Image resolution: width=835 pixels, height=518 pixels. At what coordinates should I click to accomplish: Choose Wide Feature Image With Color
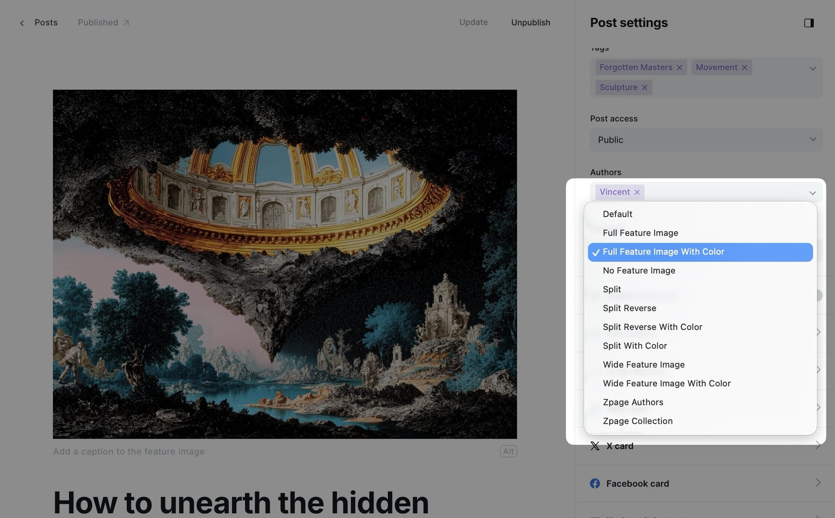(x=666, y=383)
